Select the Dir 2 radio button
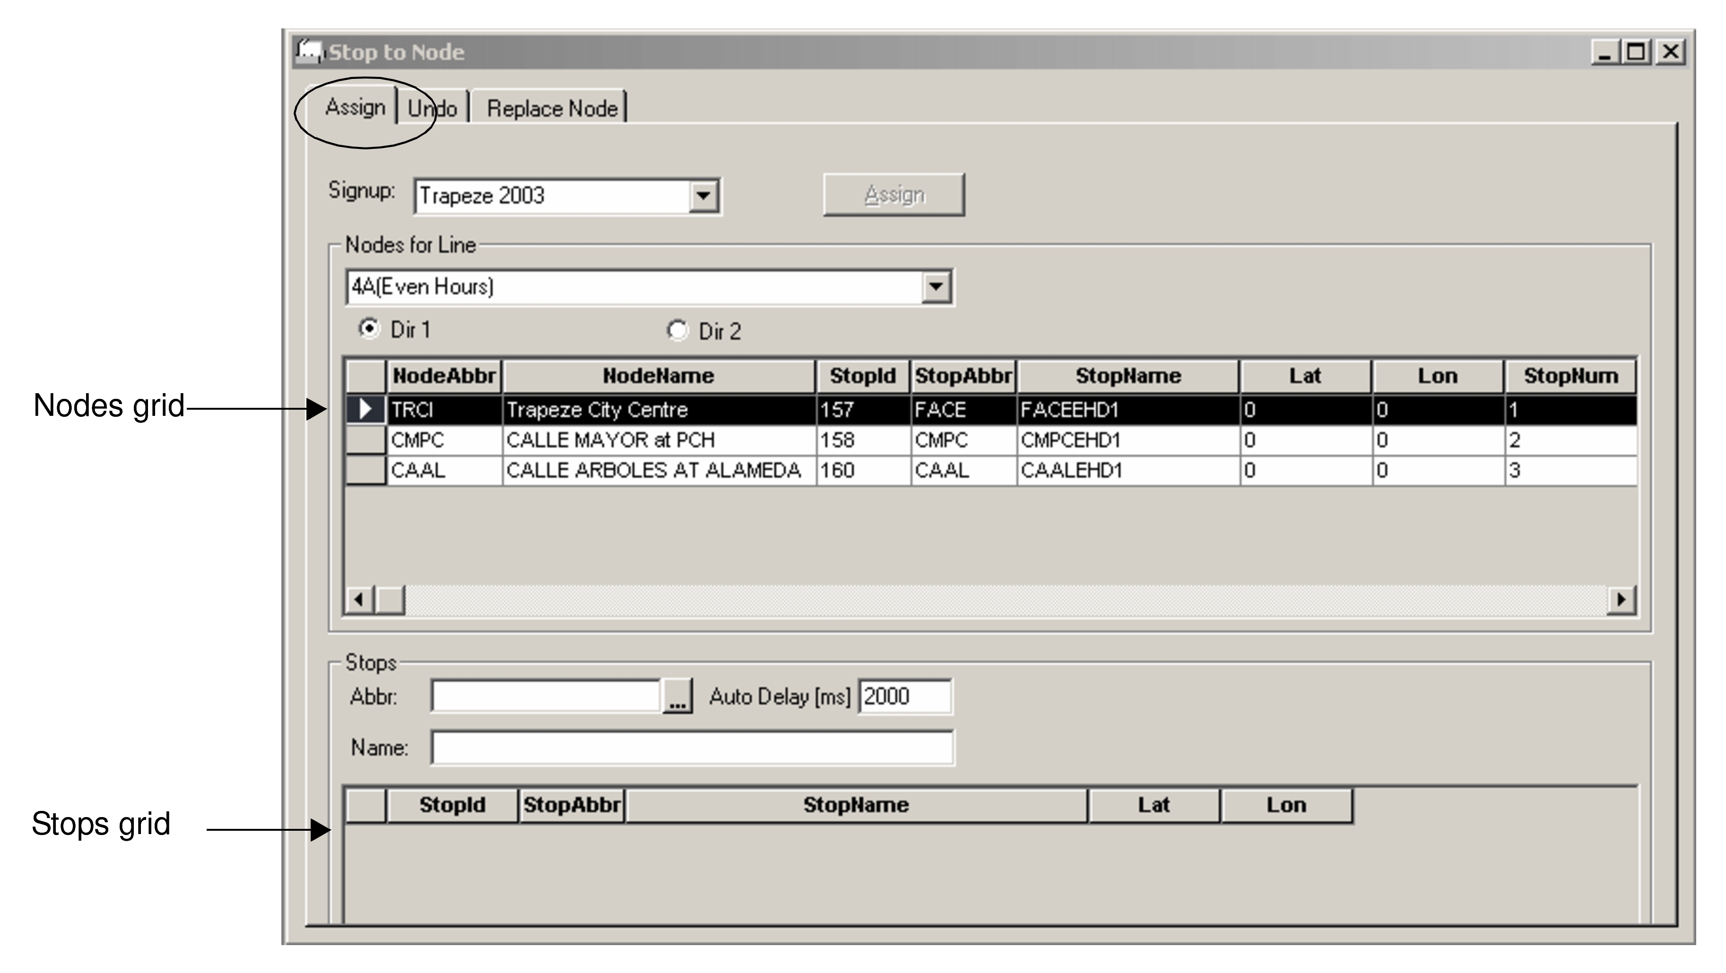 (678, 329)
